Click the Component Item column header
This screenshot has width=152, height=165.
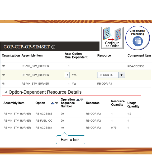pos(139,56)
